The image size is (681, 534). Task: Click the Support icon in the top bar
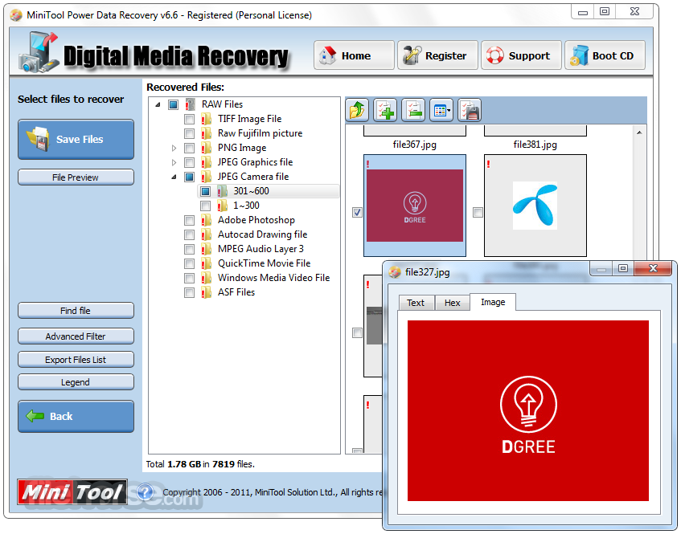tap(495, 55)
